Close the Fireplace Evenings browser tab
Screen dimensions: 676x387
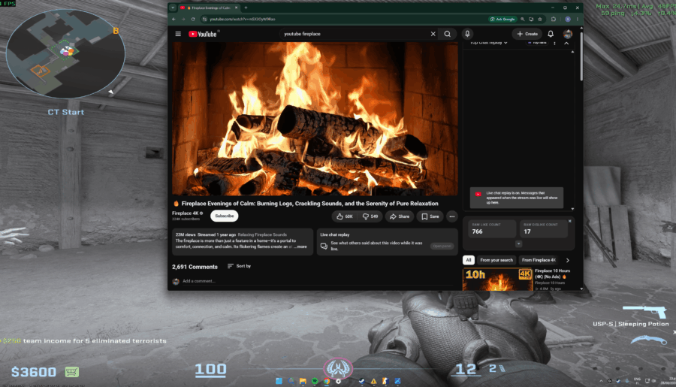[x=237, y=8]
